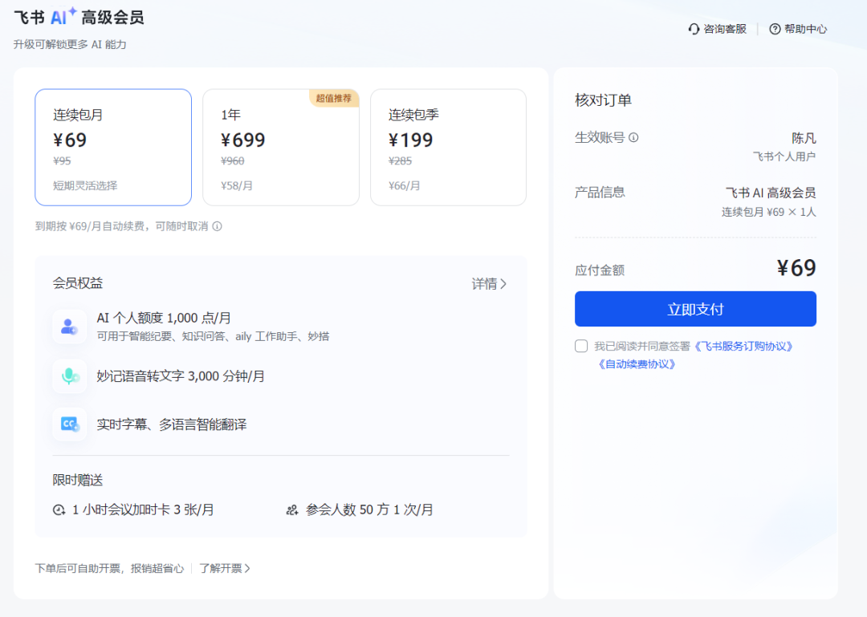Check the agreement checkbox before 我已阅读
Viewport: 867px width, 617px height.
coord(580,346)
